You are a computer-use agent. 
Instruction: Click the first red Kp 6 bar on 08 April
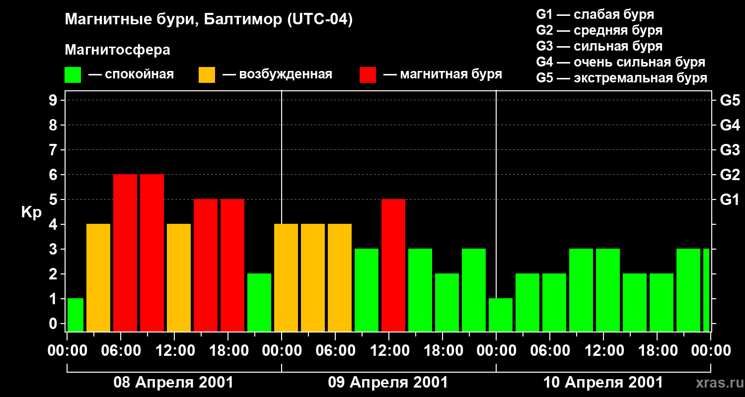pos(125,253)
